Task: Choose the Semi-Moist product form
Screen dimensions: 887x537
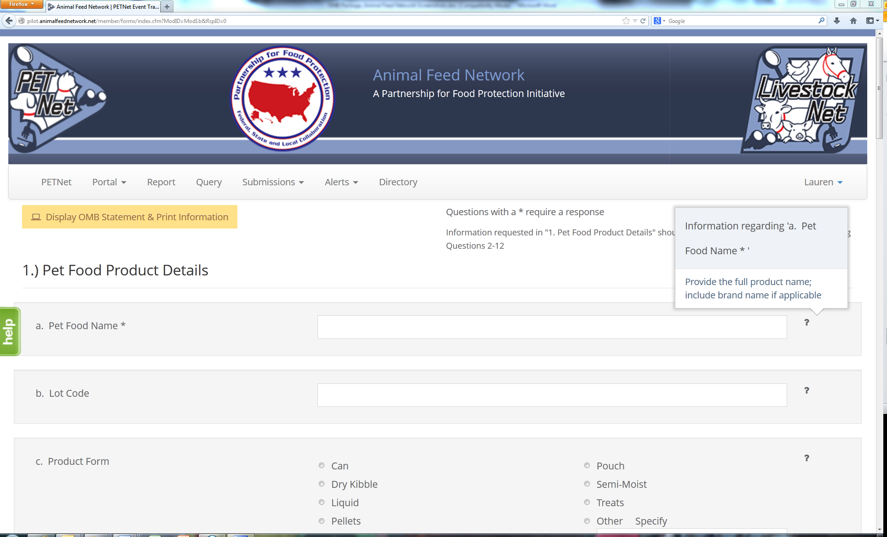Action: click(x=587, y=484)
